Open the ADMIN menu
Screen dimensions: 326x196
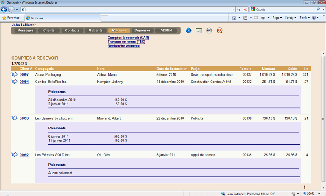coord(166,30)
